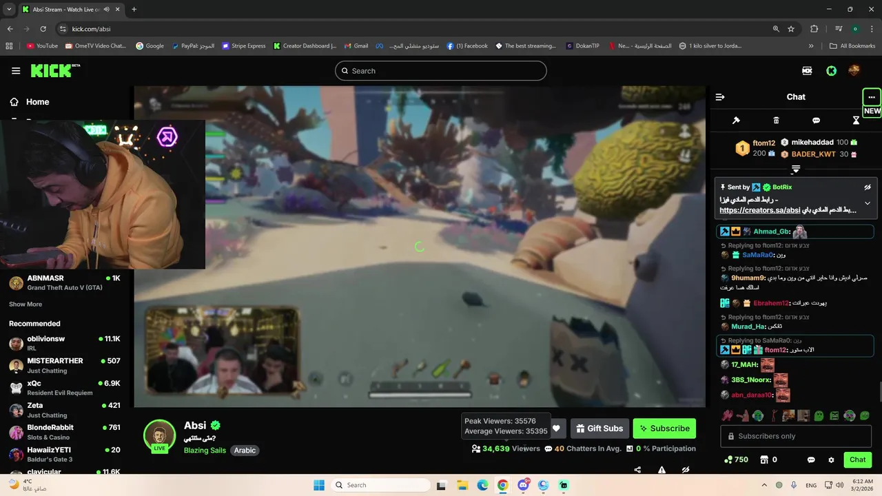Click the heart follow button

tap(556, 428)
